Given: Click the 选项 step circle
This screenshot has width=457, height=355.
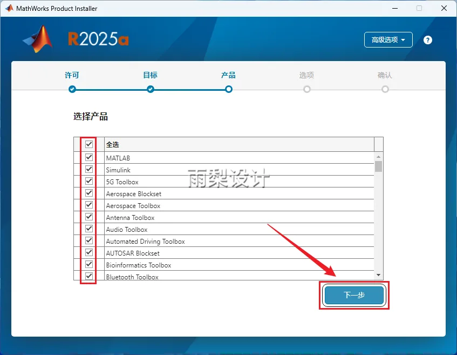Looking at the screenshot, I should pyautogui.click(x=307, y=89).
